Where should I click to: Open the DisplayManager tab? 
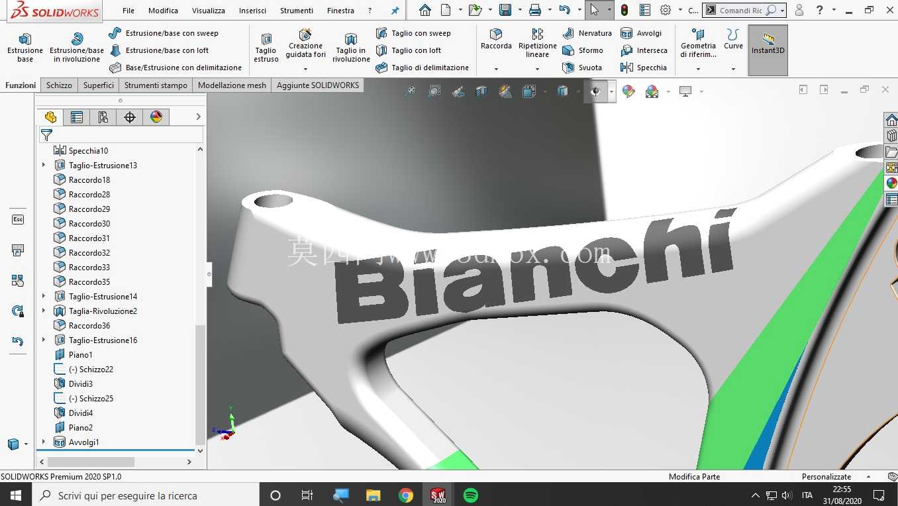(x=156, y=117)
